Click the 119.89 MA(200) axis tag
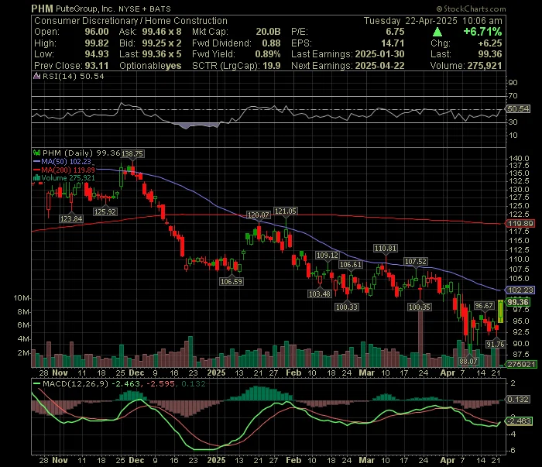This screenshot has width=542, height=467. (x=520, y=223)
